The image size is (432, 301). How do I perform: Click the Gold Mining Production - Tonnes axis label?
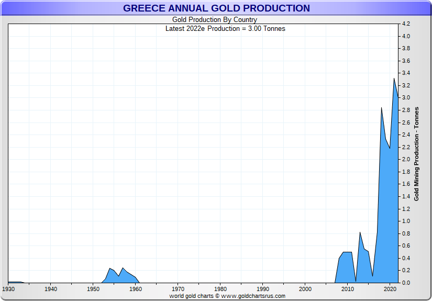(x=417, y=154)
